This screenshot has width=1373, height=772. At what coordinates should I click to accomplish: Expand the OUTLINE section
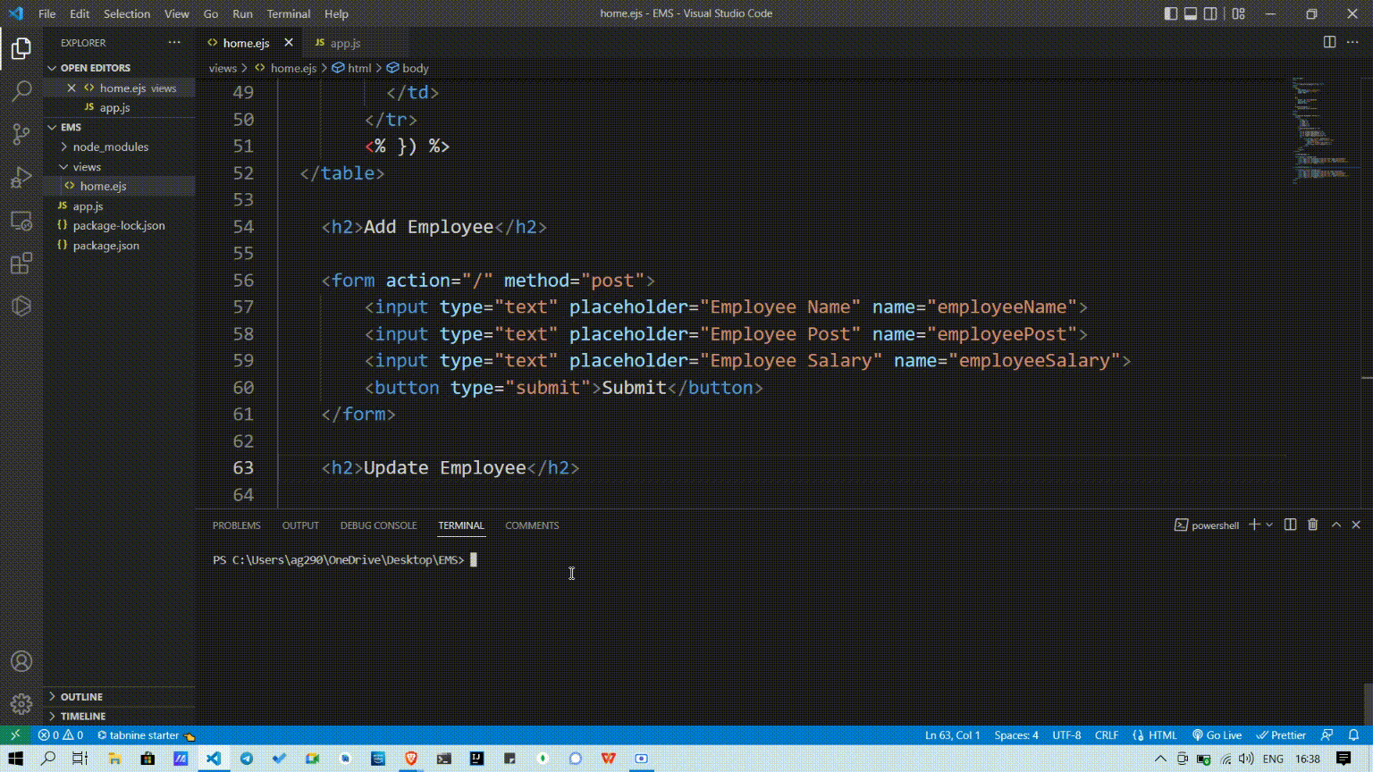point(81,696)
